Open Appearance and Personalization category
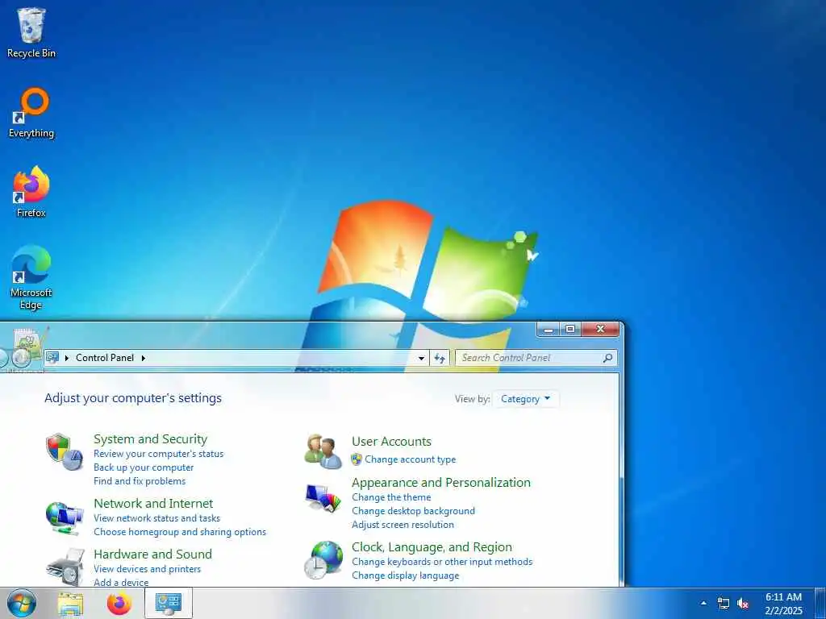Image resolution: width=826 pixels, height=619 pixels. (x=441, y=482)
